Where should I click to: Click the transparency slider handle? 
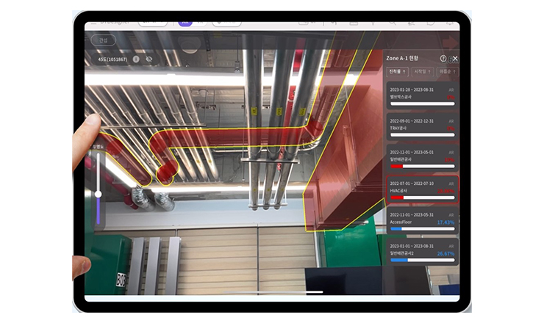[x=98, y=194]
